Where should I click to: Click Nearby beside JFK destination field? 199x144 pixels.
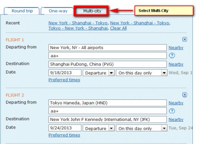pos(176,119)
